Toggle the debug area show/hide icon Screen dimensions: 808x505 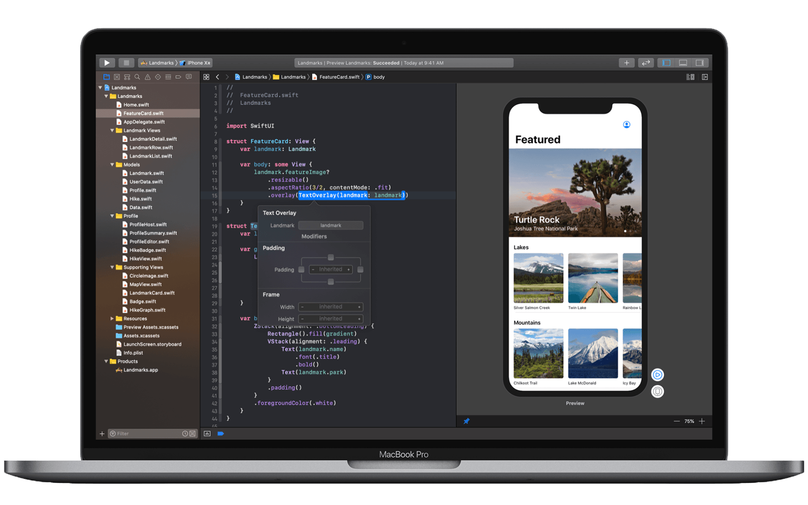coord(207,434)
